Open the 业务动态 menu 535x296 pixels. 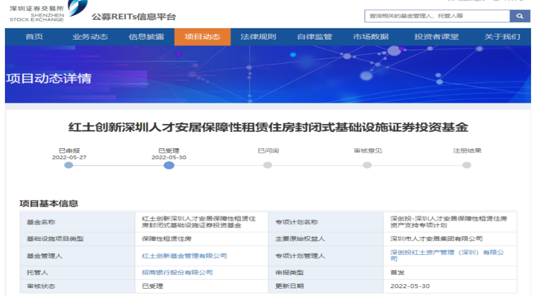click(90, 37)
